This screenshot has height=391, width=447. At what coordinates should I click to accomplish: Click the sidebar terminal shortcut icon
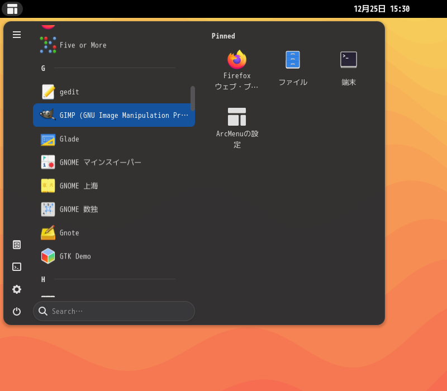coord(17,267)
